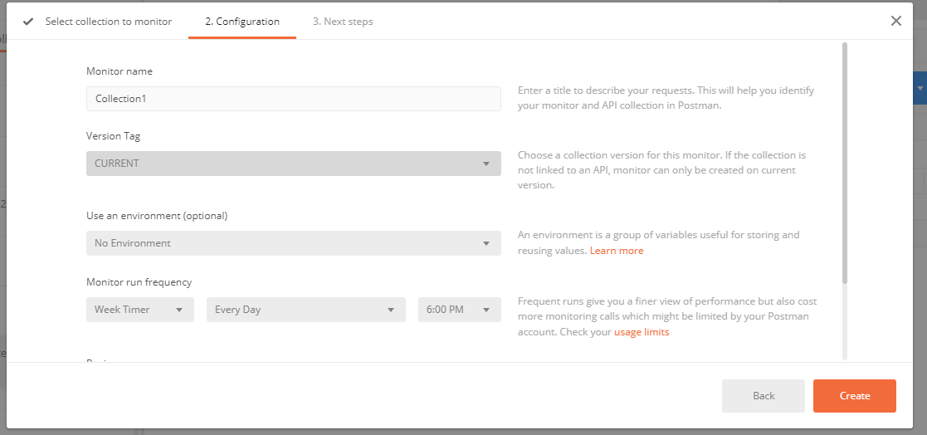Open the Version Tag CURRENT dropdown
Viewport: 927px width, 435px height.
pyautogui.click(x=293, y=163)
